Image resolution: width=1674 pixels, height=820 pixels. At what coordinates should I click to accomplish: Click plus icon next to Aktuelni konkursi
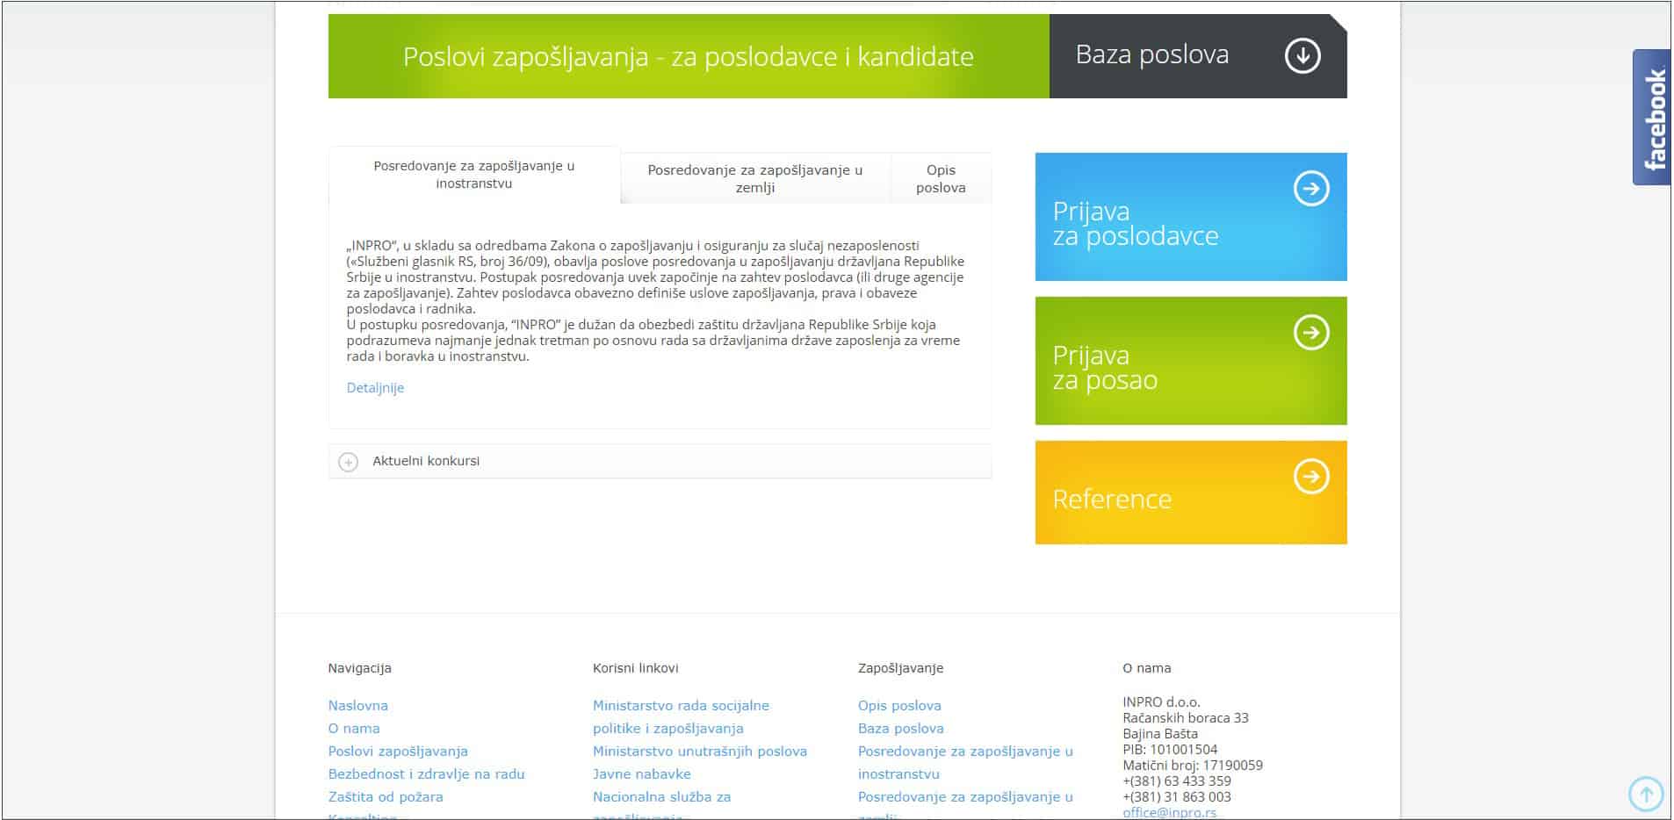349,462
